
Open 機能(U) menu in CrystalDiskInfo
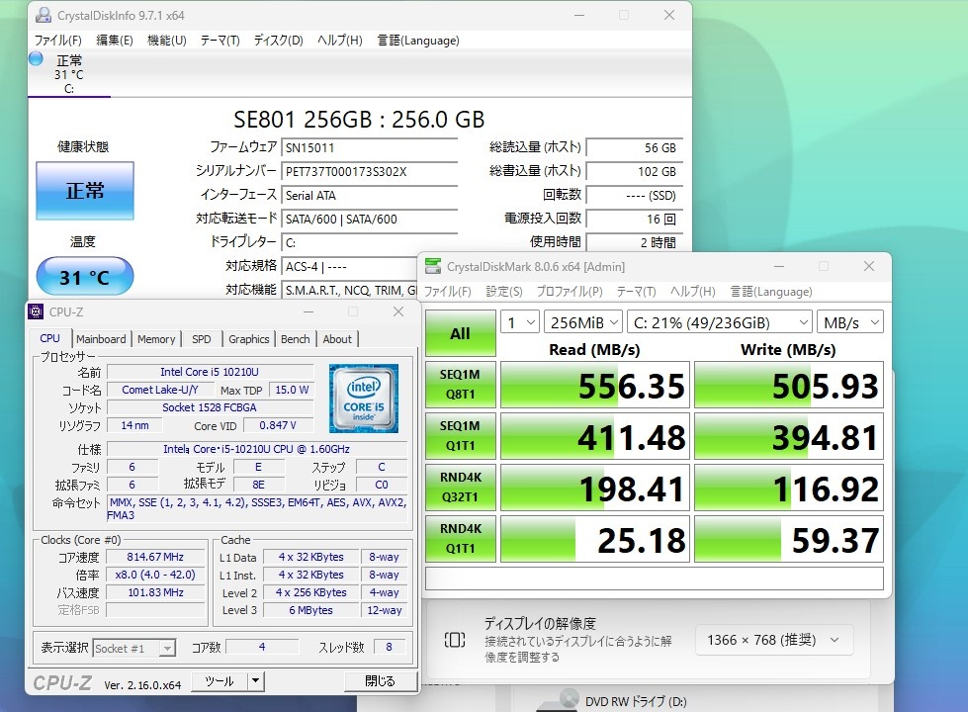click(x=167, y=41)
